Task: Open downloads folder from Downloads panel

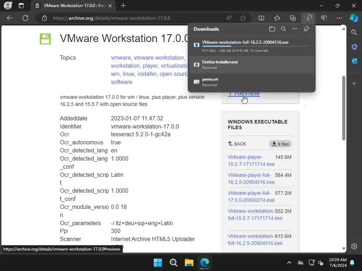Action: (x=272, y=29)
